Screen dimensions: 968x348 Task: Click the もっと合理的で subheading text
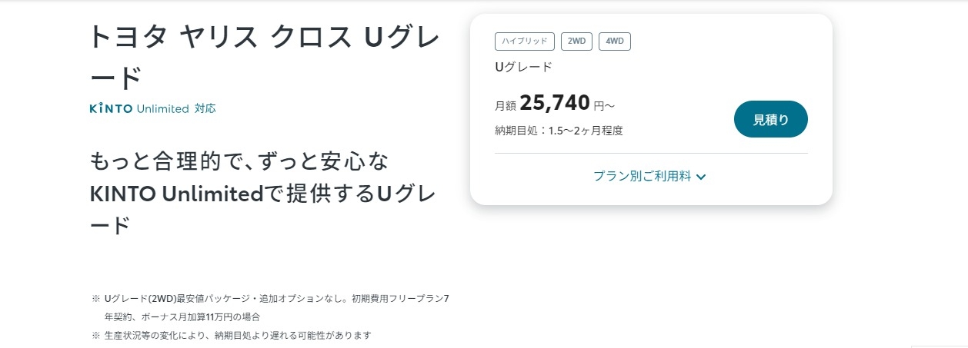(240, 161)
